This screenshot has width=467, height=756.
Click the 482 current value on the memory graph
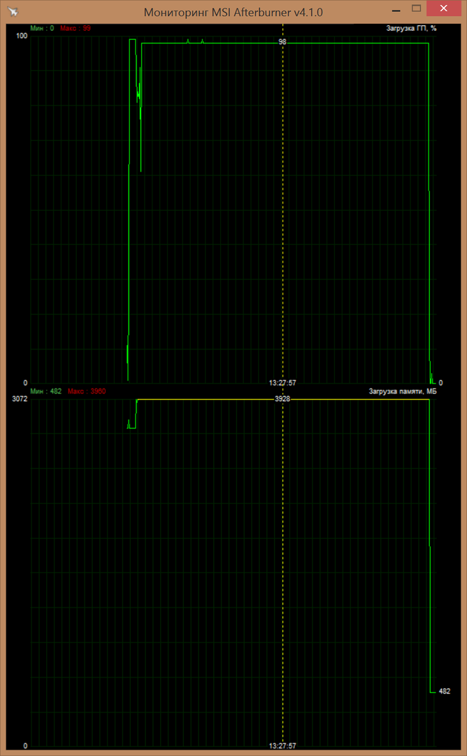coord(444,692)
